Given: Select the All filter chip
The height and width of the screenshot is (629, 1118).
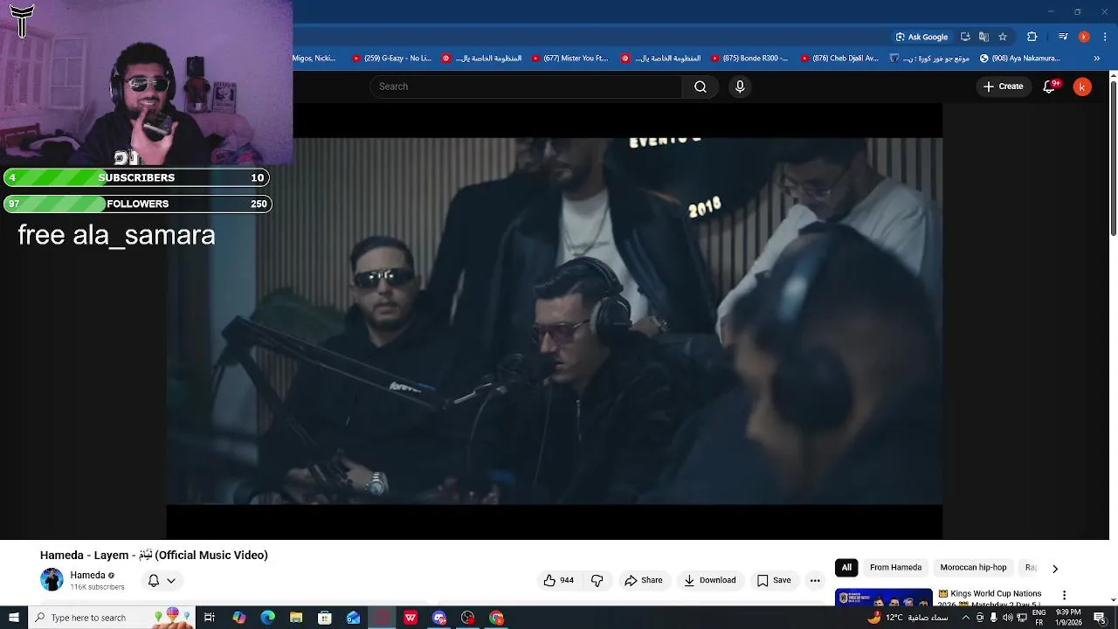Looking at the screenshot, I should [x=846, y=568].
